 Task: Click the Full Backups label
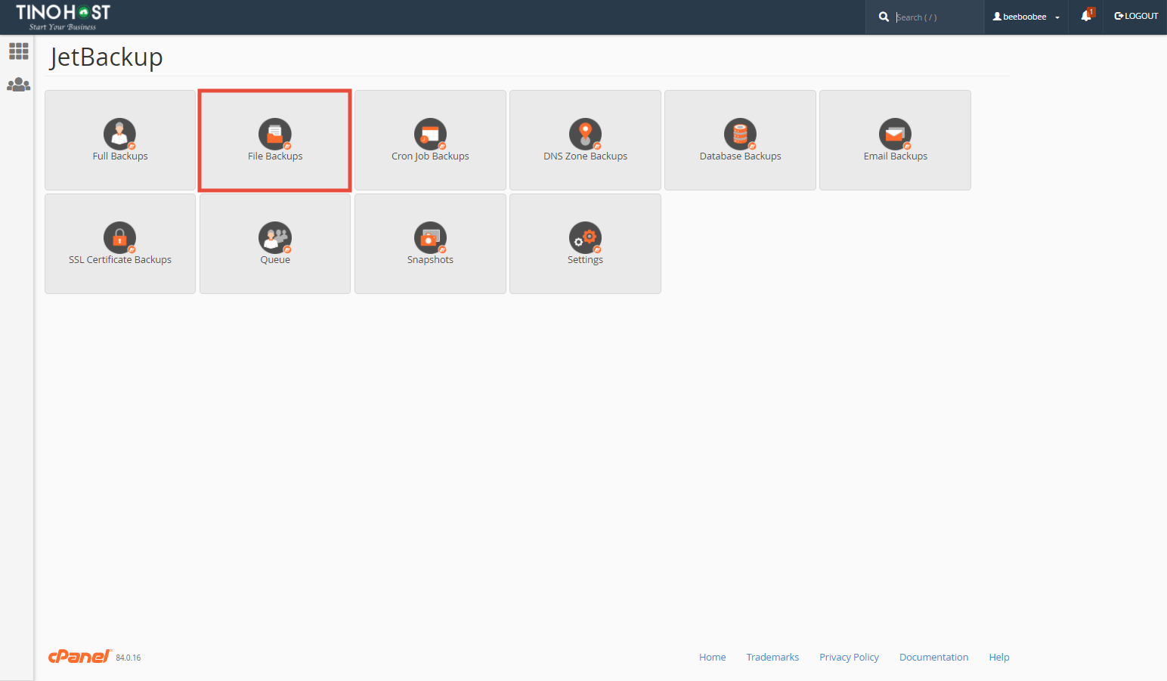120,156
